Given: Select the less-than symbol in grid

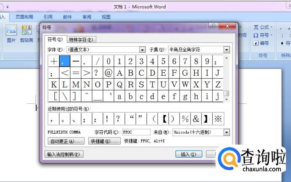Looking at the screenshot, I should click(65, 73).
